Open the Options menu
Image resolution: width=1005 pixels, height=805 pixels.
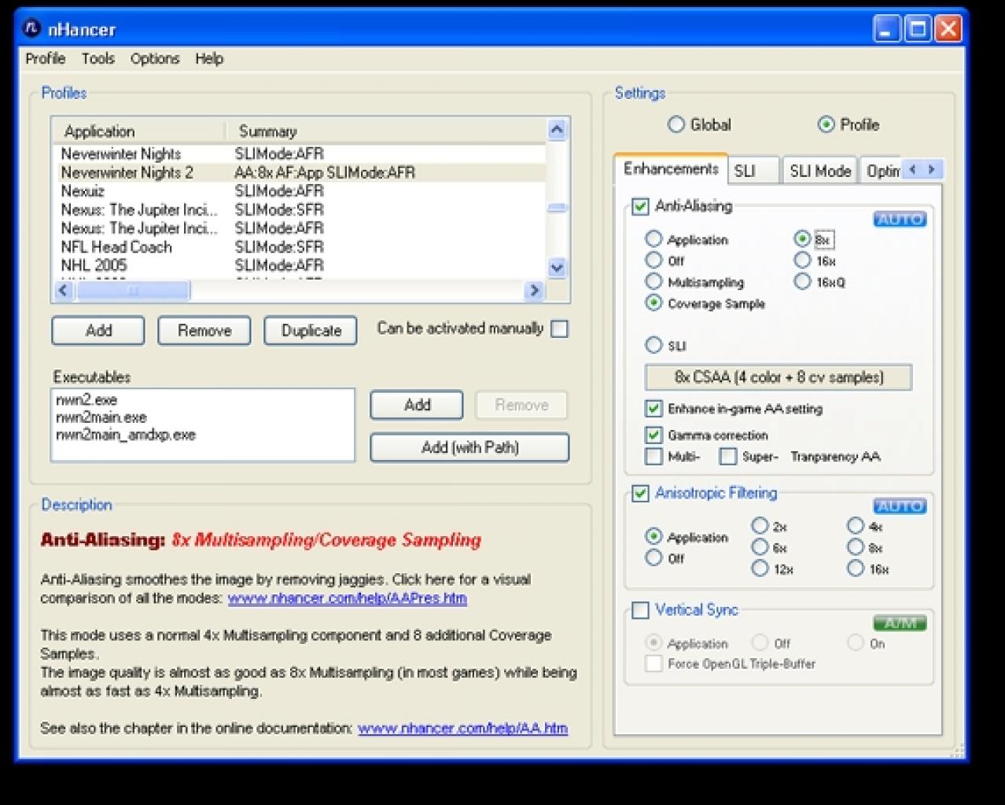coord(155,59)
